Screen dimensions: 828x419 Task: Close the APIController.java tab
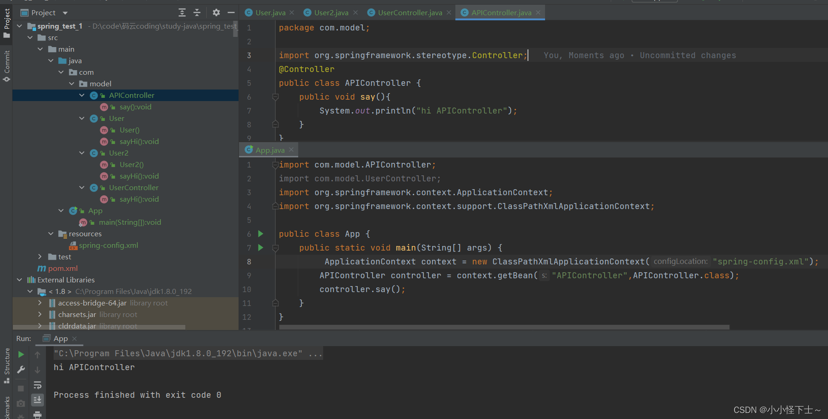pyautogui.click(x=538, y=12)
